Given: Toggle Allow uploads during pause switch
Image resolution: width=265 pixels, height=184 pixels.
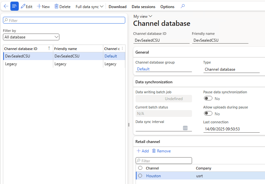Looking at the screenshot, I should point(208,114).
